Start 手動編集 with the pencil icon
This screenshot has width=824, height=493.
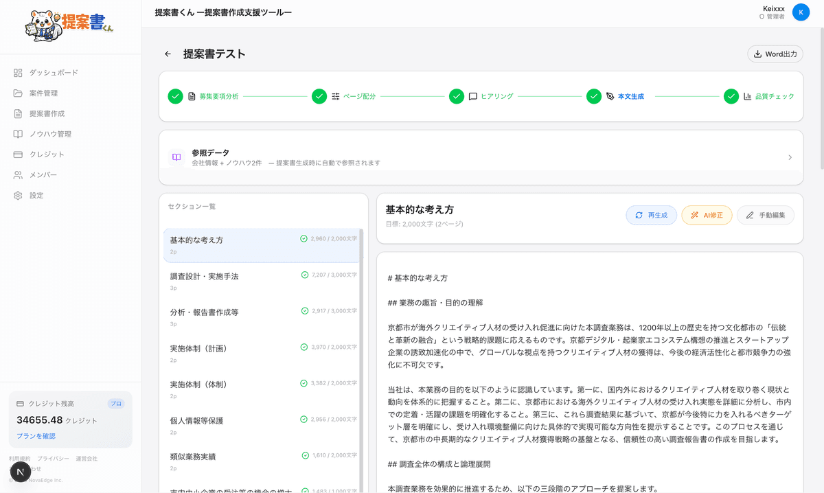tap(750, 215)
